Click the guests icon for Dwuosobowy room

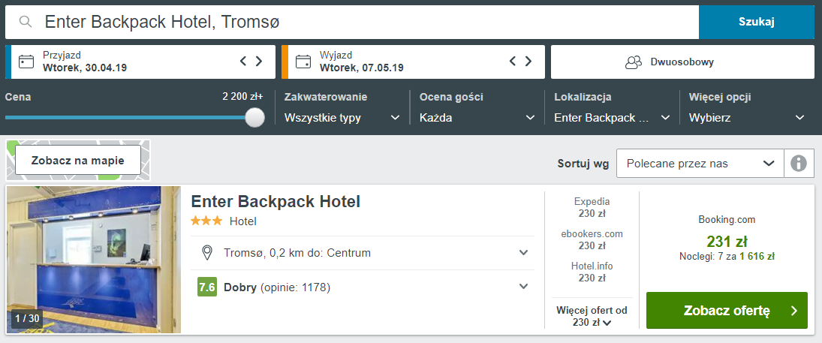point(634,62)
